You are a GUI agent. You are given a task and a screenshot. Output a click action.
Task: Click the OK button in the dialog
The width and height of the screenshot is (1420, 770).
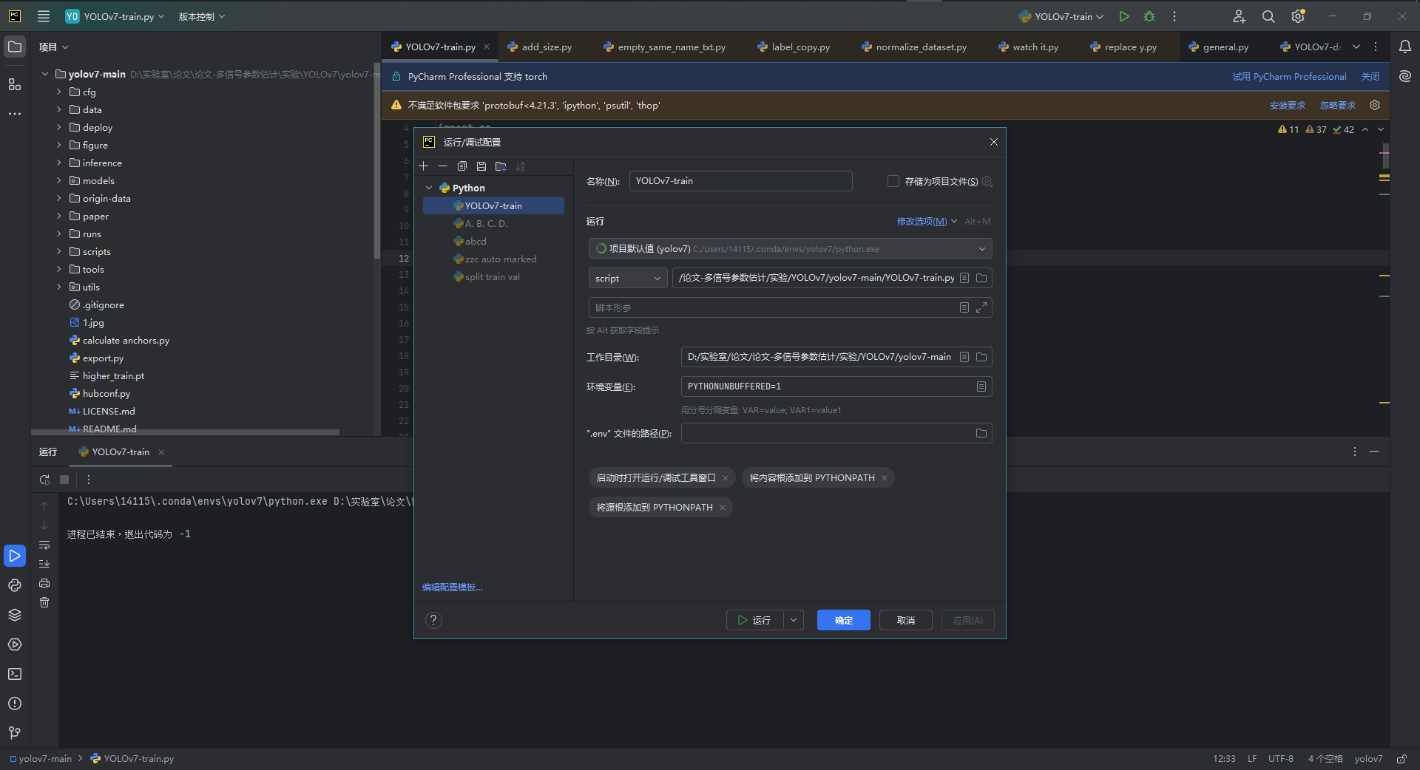(844, 620)
